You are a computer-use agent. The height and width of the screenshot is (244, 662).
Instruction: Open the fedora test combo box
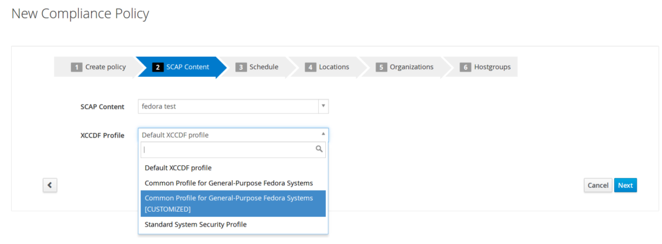click(233, 107)
